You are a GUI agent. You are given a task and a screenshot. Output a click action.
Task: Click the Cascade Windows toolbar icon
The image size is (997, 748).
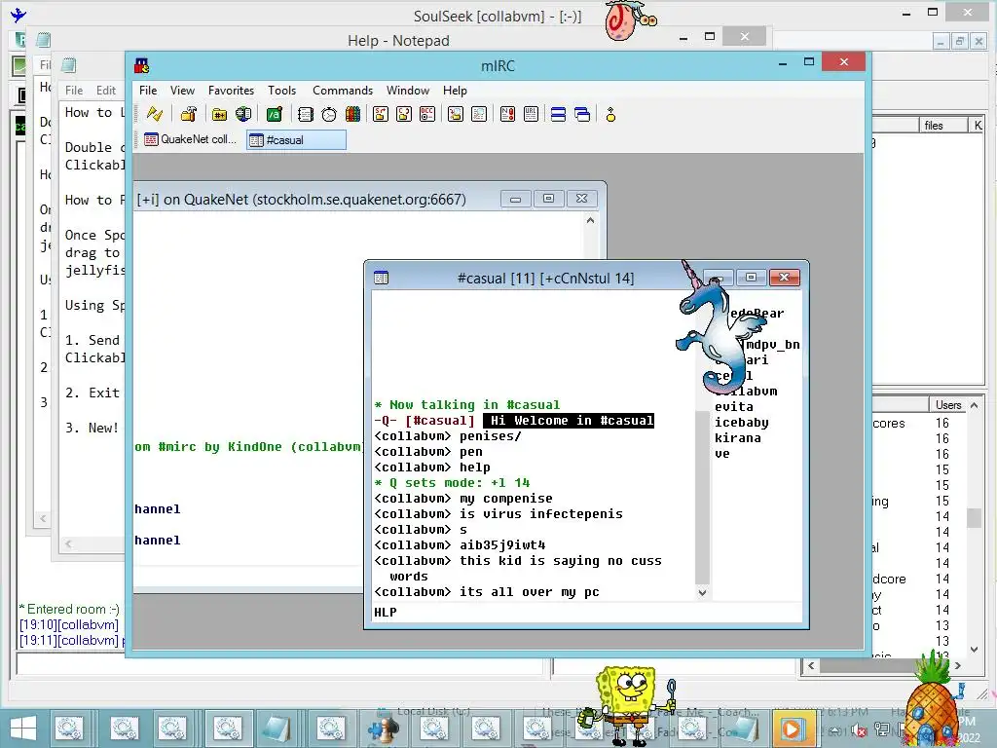coord(582,115)
